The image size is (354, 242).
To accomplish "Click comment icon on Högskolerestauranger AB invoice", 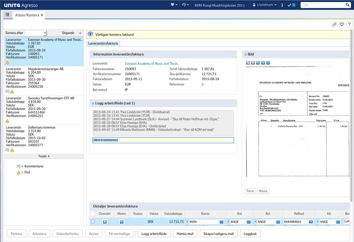I will point(7,91).
